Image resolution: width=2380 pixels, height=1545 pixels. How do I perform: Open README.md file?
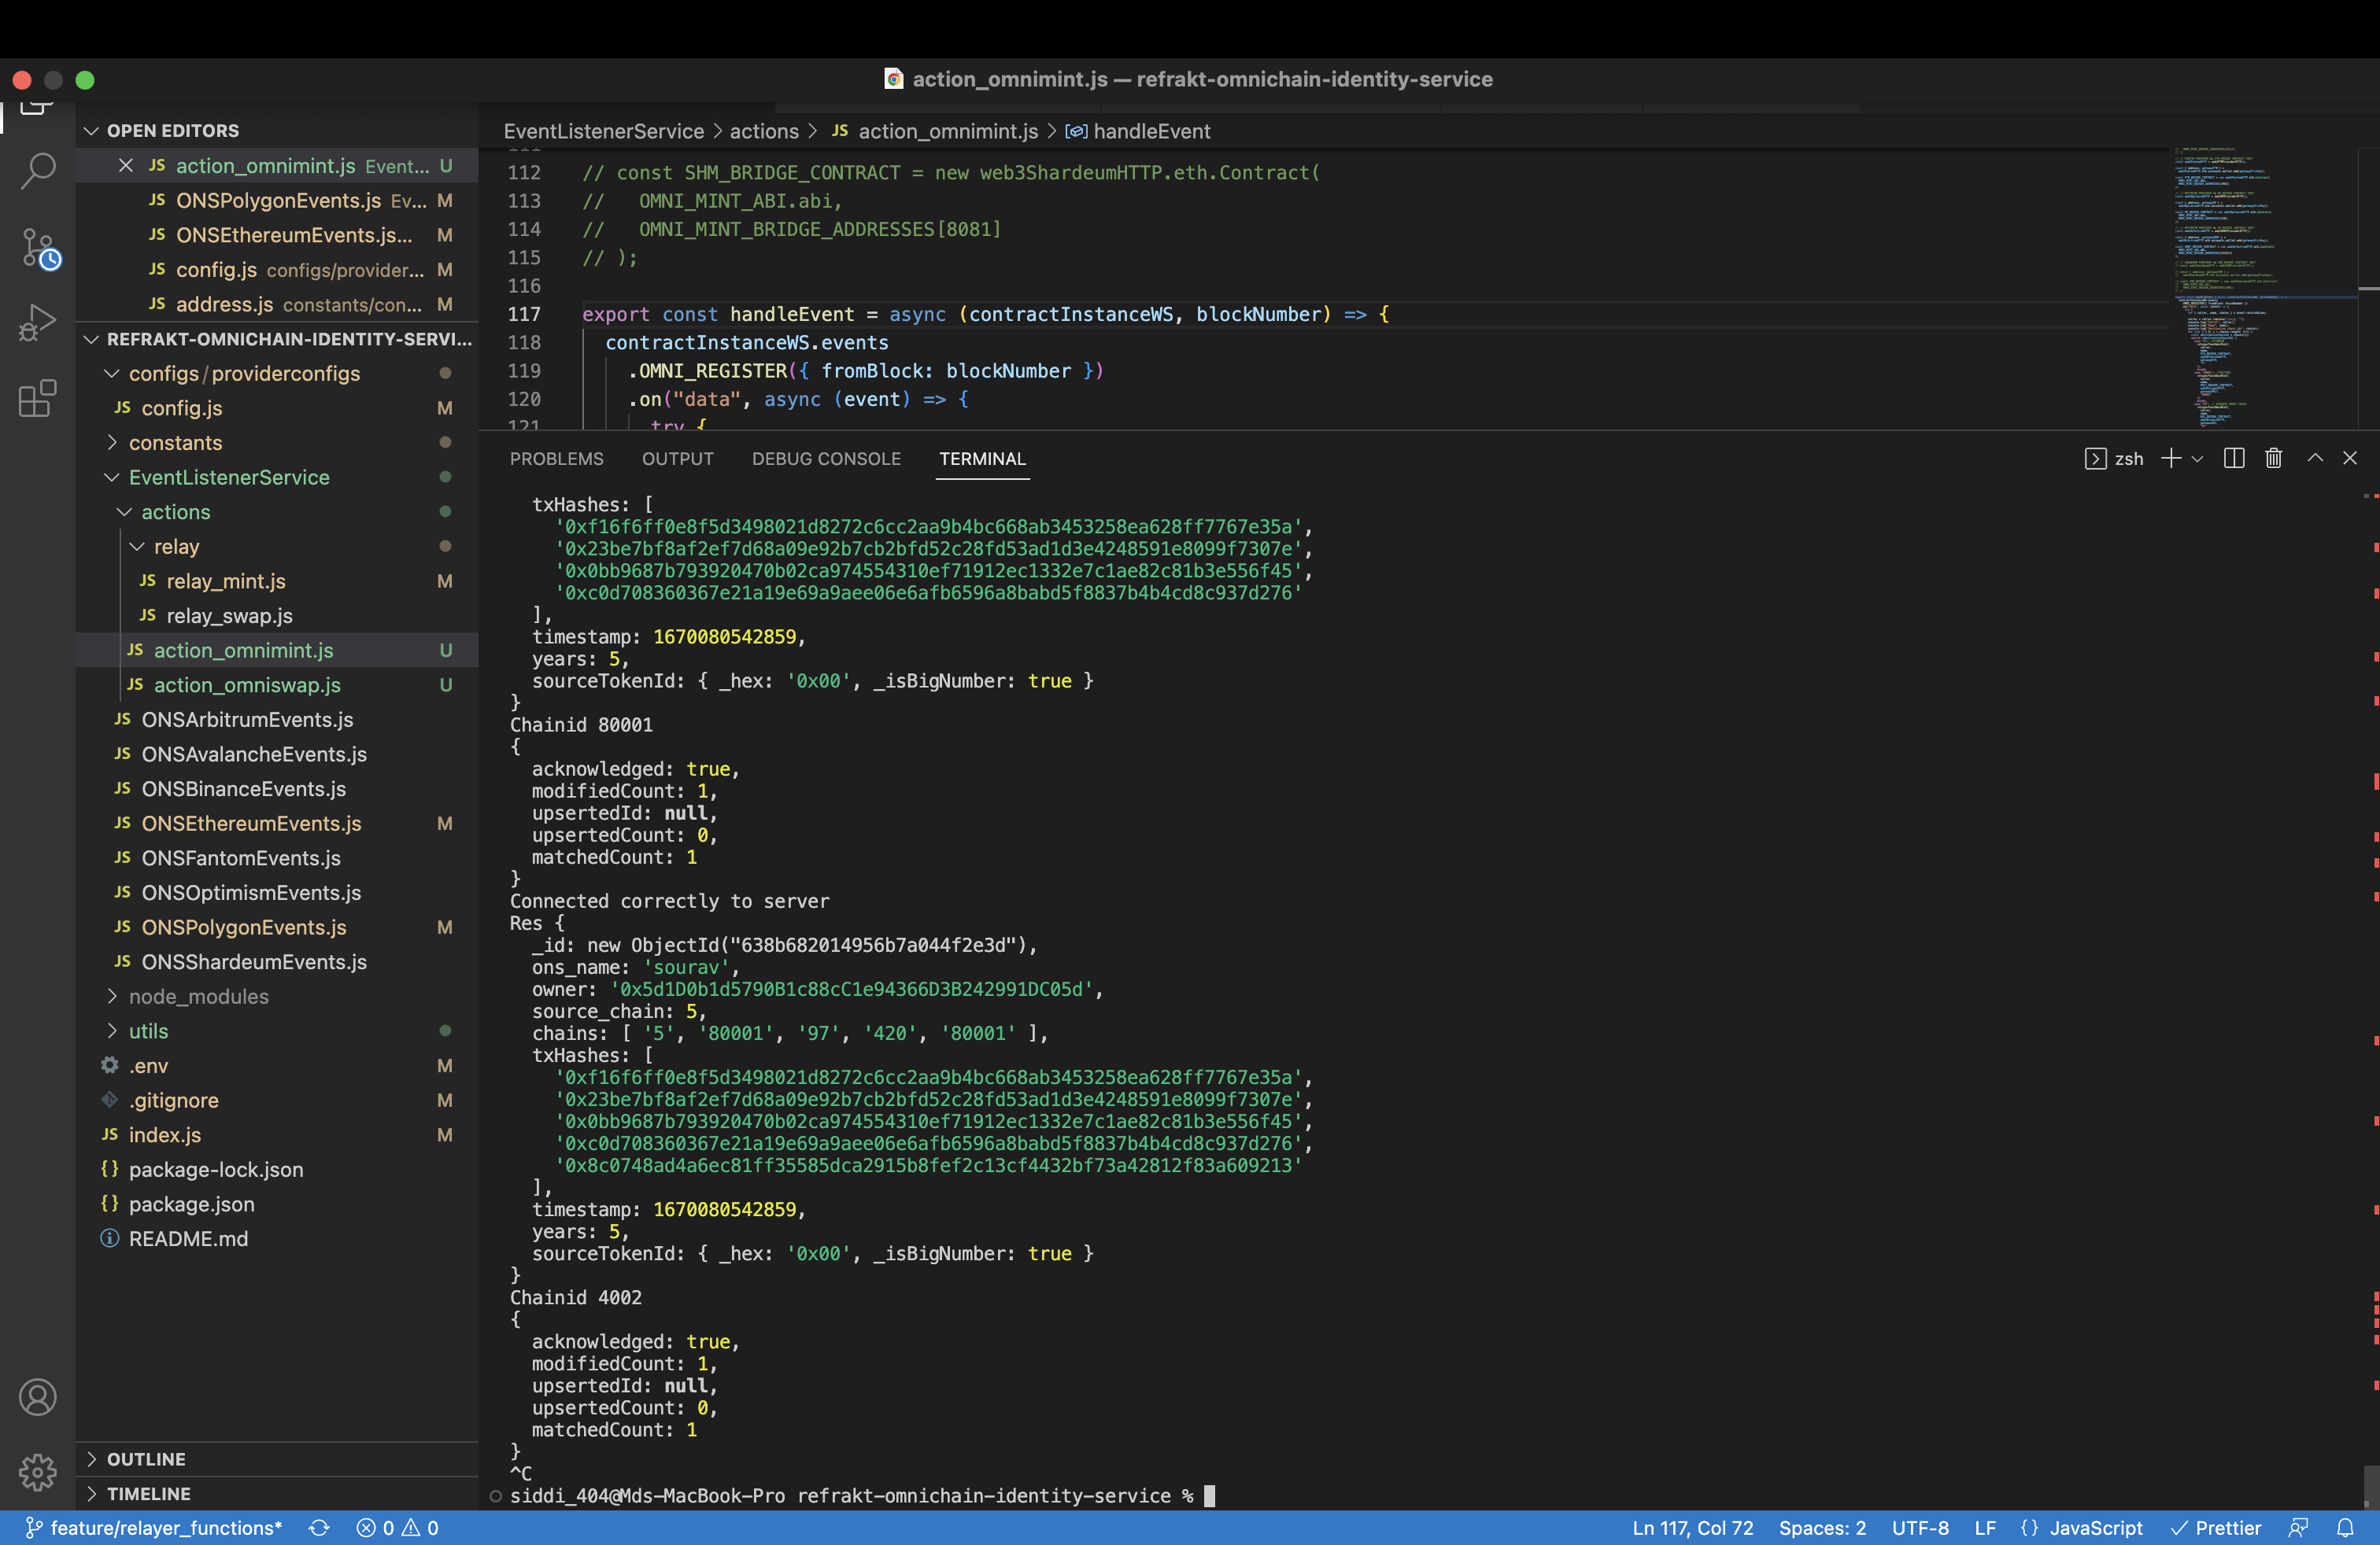[276, 1239]
